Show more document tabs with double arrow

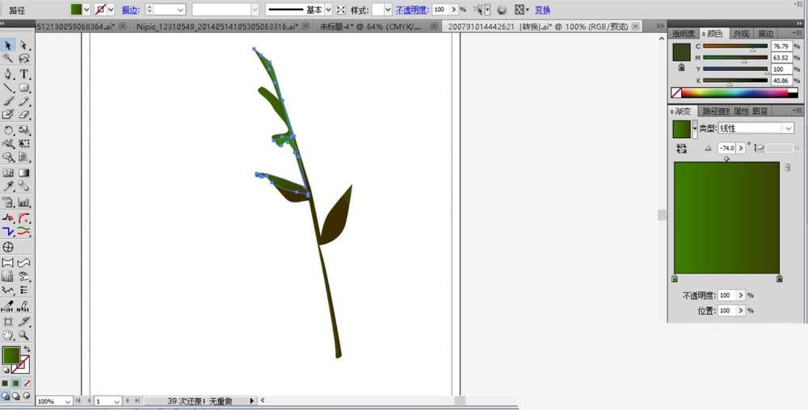point(660,26)
